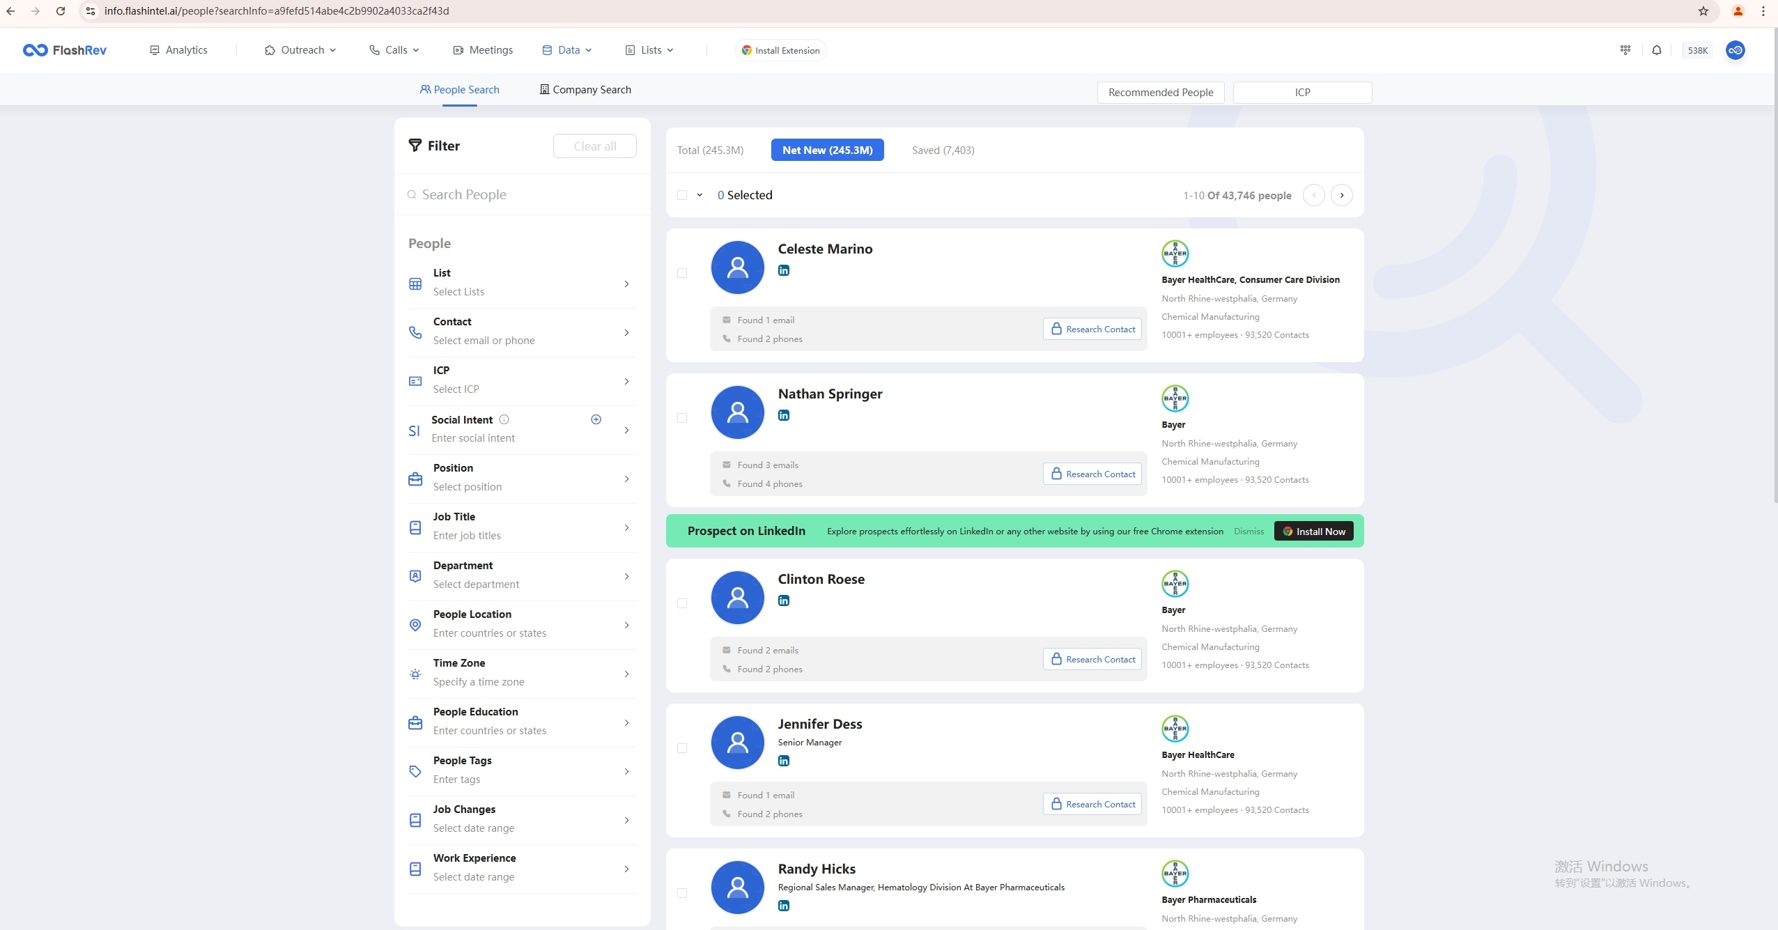The height and width of the screenshot is (930, 1778).
Task: Open the Calls menu
Action: tap(394, 50)
